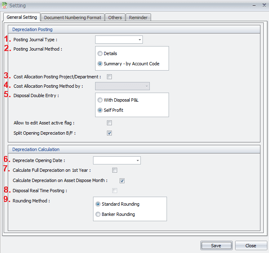Switch to the Reminder tab
Image resolution: width=269 pixels, height=253 pixels.
coord(138,18)
